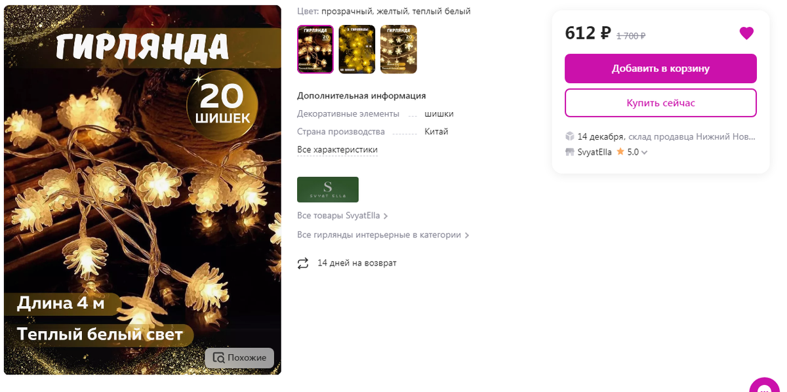Select the warm white snowflake thumbnail
The image size is (787, 392).
click(399, 49)
